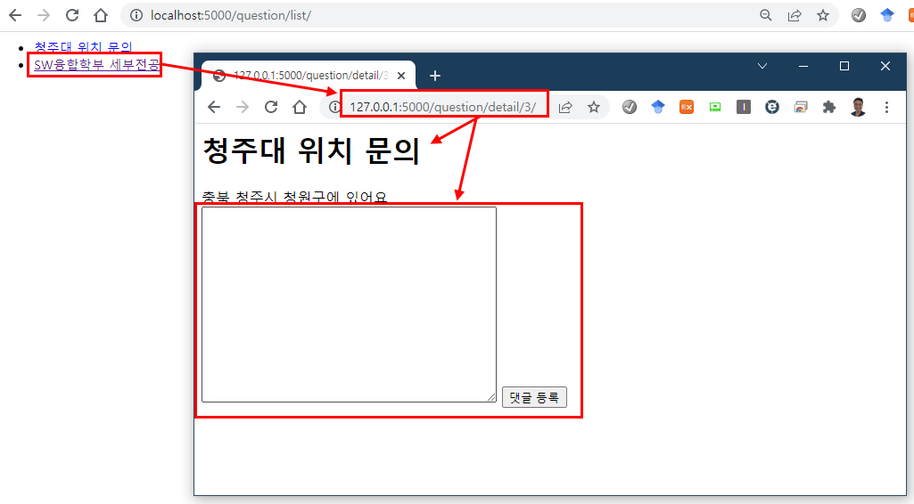Open the orange Ex extension icon
Screen dimensions: 914x504
pyautogui.click(x=687, y=107)
